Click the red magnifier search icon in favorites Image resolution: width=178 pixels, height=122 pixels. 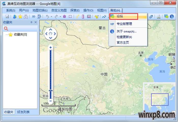(x=6, y=29)
